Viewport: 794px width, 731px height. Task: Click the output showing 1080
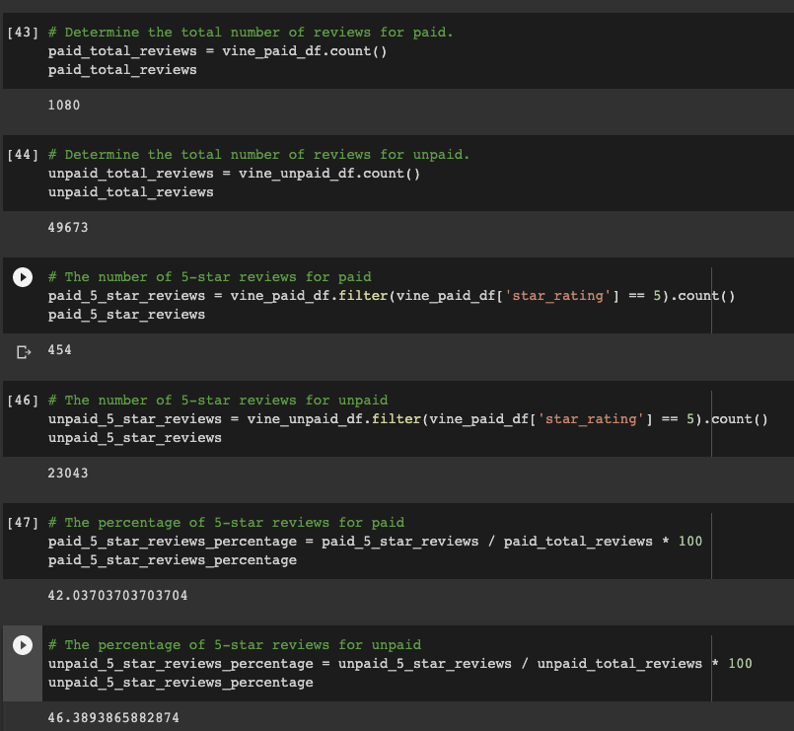[x=62, y=105]
